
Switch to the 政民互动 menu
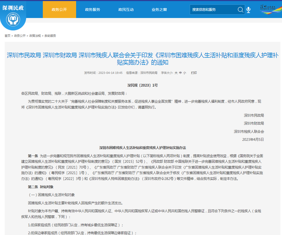tap(126, 10)
